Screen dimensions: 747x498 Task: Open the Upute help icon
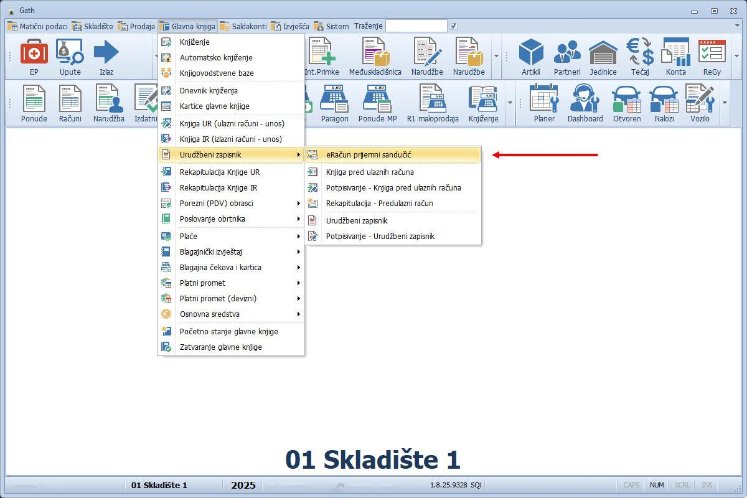(x=70, y=53)
